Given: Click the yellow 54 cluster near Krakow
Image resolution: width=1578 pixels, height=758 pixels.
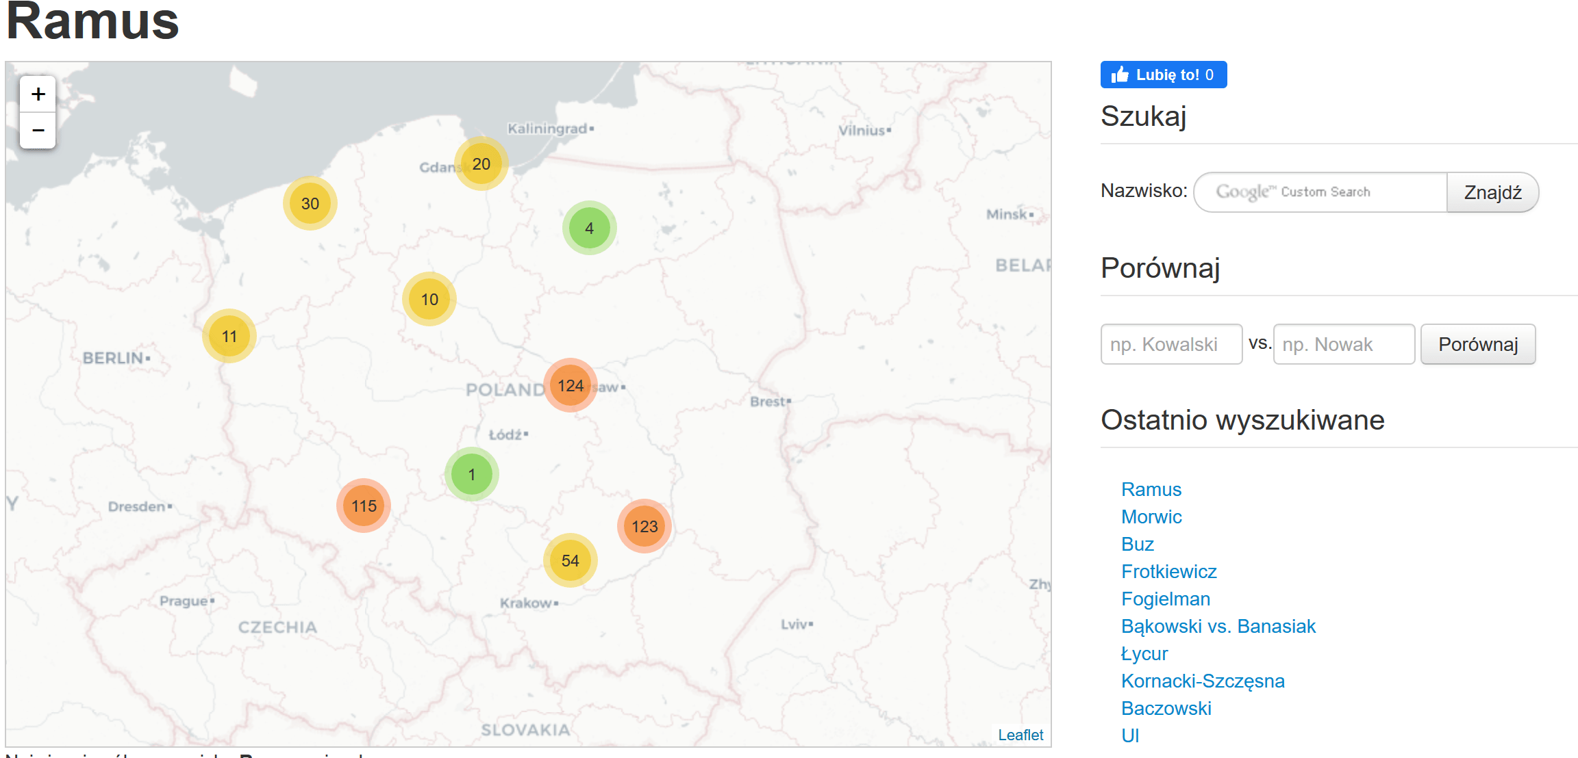Looking at the screenshot, I should [570, 560].
